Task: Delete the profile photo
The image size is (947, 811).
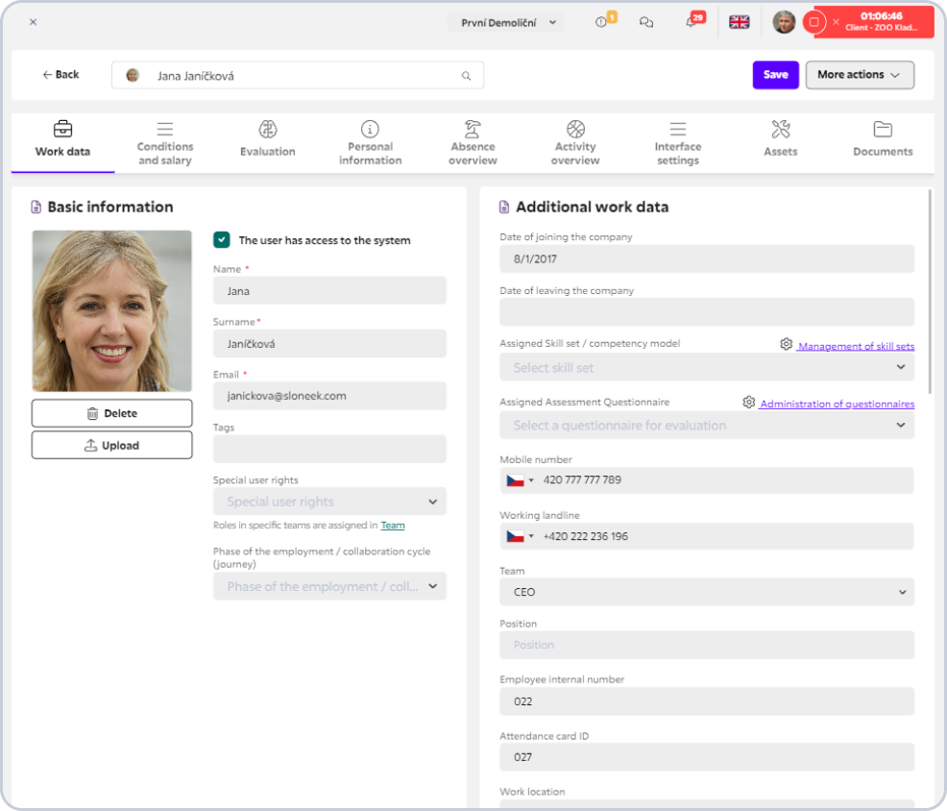Action: [x=112, y=413]
